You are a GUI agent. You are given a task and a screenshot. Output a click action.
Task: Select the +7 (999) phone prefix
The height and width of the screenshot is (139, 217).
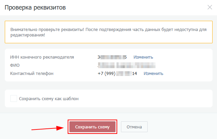click(x=106, y=73)
